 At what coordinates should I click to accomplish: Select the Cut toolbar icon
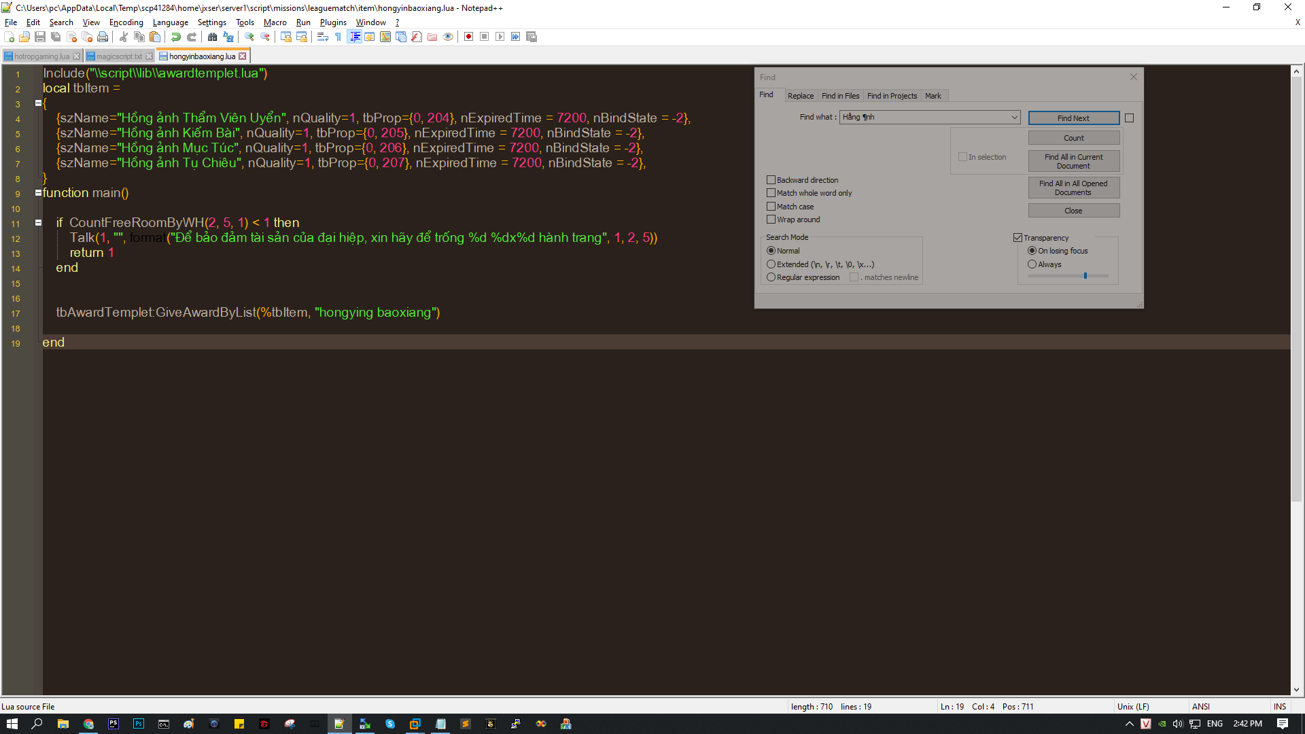[123, 37]
